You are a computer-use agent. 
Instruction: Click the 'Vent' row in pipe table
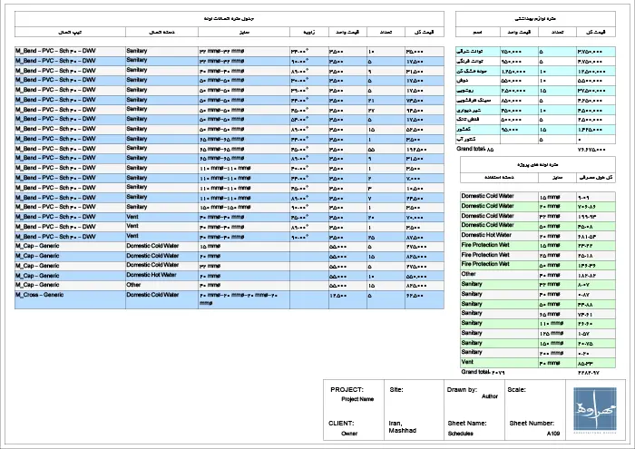point(538,363)
